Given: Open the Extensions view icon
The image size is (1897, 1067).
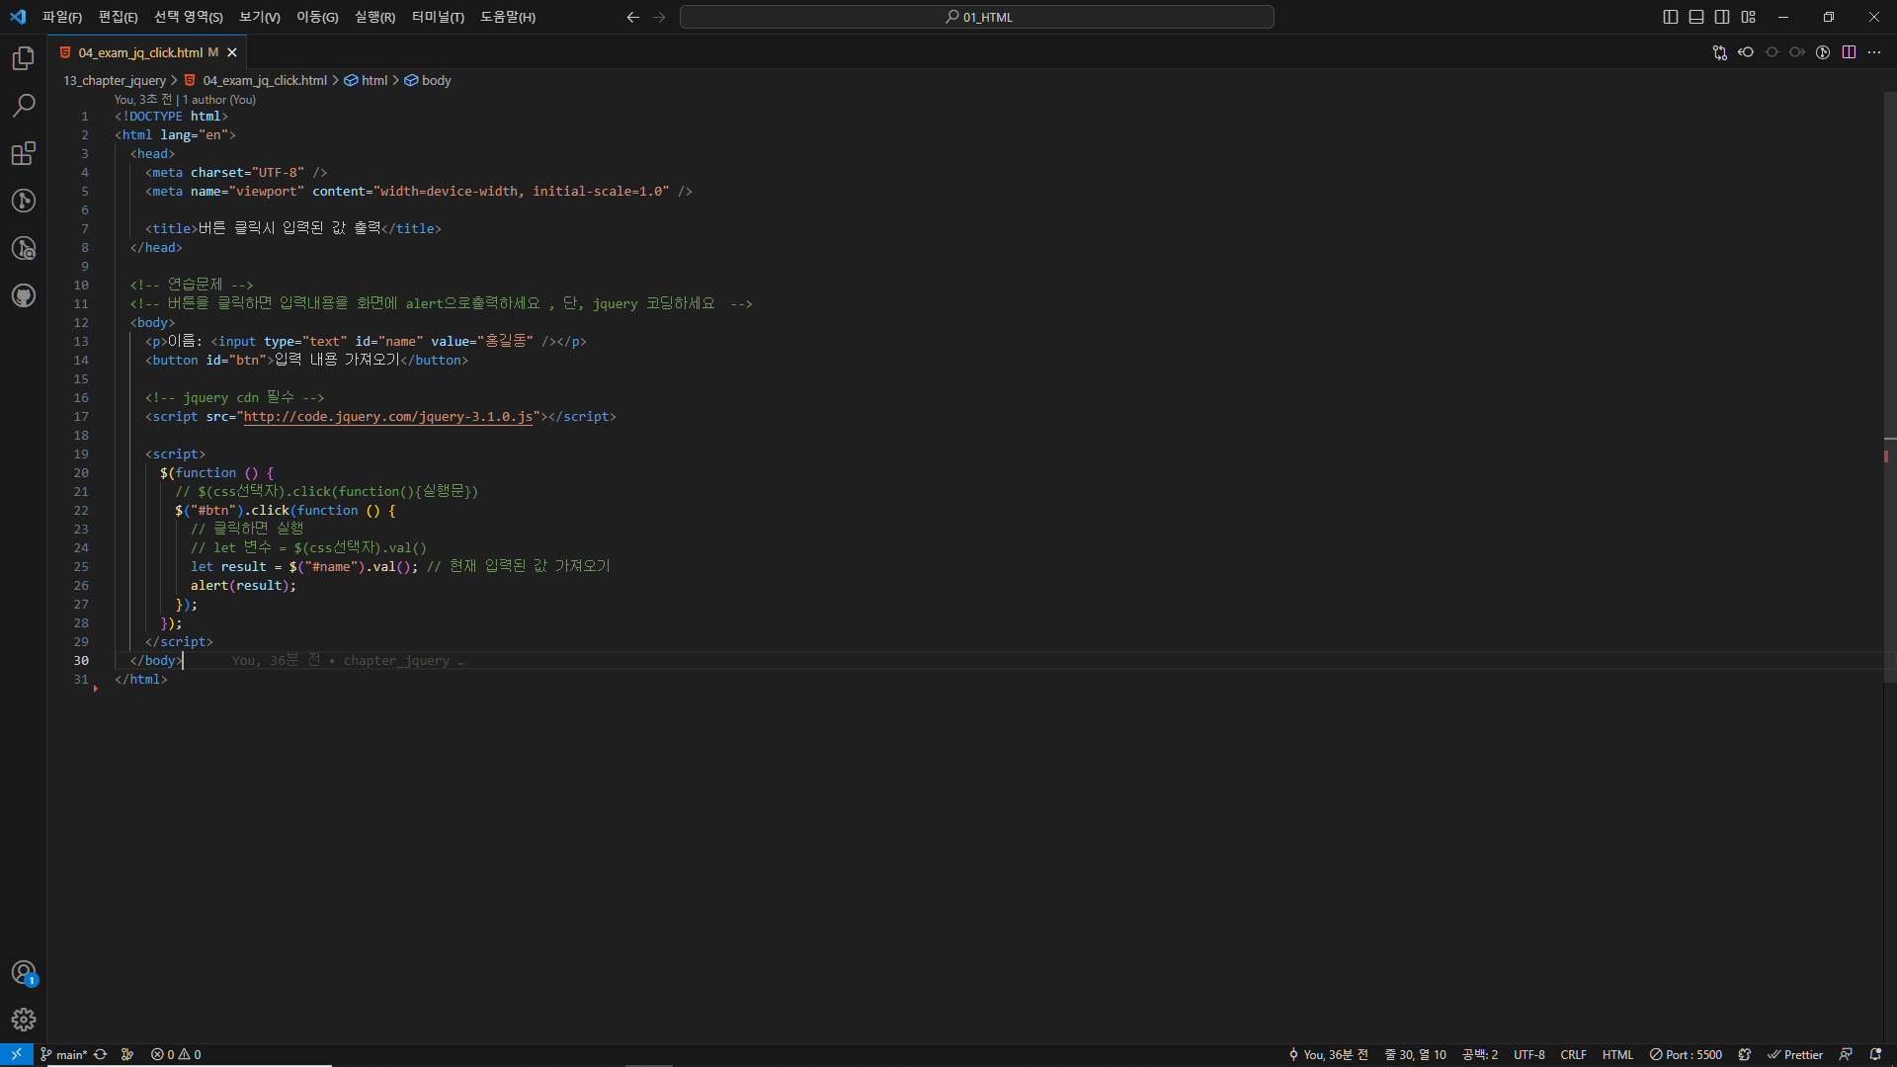Looking at the screenshot, I should tap(24, 153).
